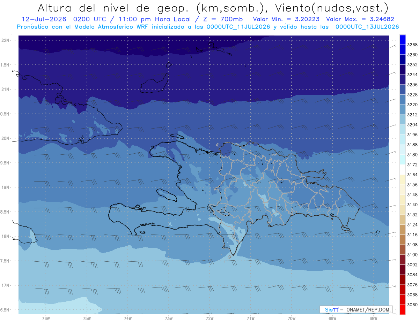
Task: Click the colorbar value 3116
Action: [412, 235]
